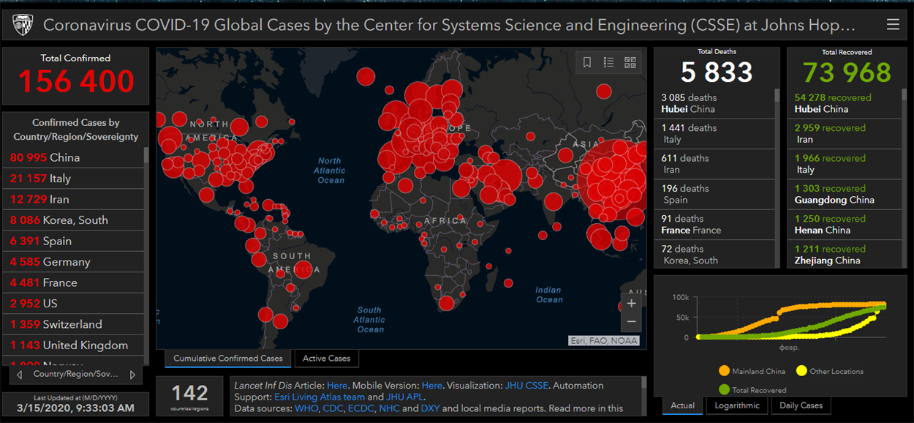This screenshot has width=914, height=423.
Task: Click the 91 deaths France entry
Action: coord(714,225)
